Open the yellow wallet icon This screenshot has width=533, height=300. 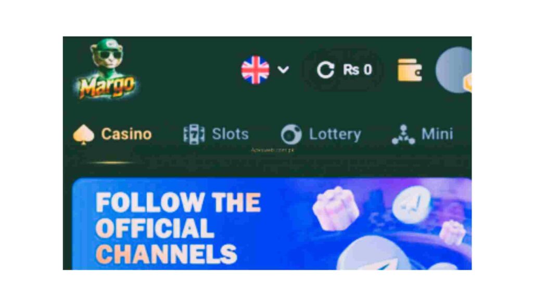(x=410, y=70)
